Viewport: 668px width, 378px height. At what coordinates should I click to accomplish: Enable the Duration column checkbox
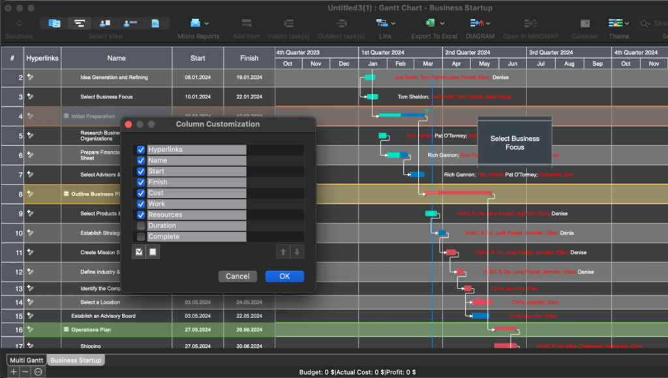(140, 225)
